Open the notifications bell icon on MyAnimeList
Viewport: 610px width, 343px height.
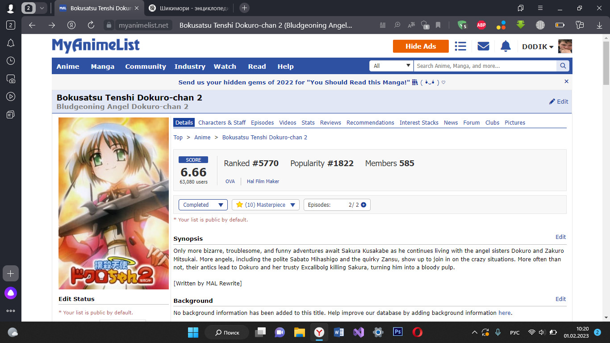(506, 46)
